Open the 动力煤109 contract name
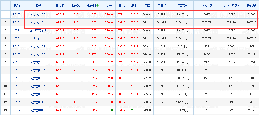Screen dimensions: 259x115 click(38, 78)
